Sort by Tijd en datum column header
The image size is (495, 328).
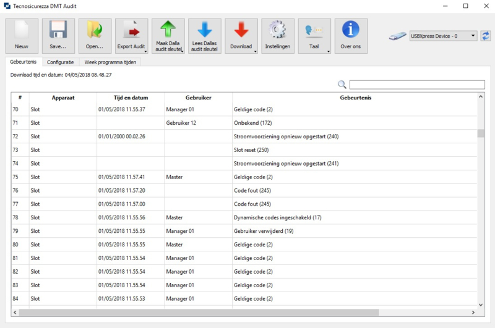click(131, 98)
